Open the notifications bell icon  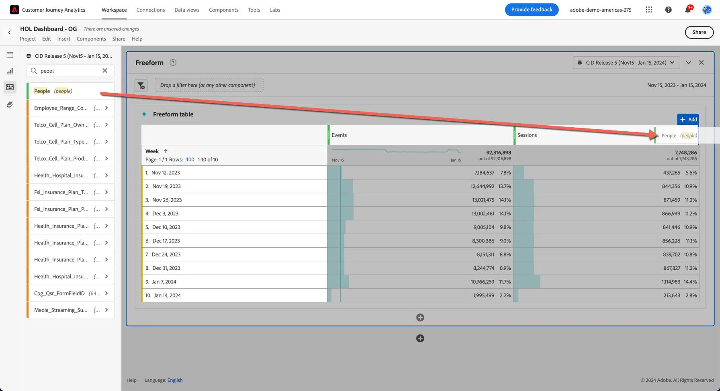point(688,10)
